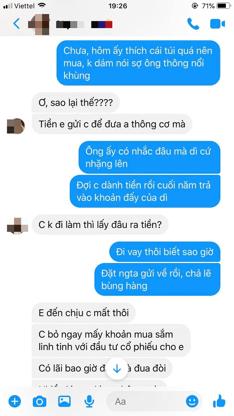Image resolution: width=234 pixels, height=416 pixels.
Task: Open emoji picker smiley in message field
Action: click(x=192, y=401)
